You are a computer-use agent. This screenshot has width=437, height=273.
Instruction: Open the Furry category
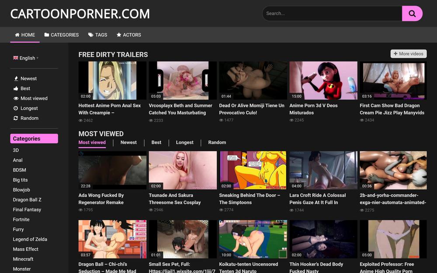(x=18, y=229)
